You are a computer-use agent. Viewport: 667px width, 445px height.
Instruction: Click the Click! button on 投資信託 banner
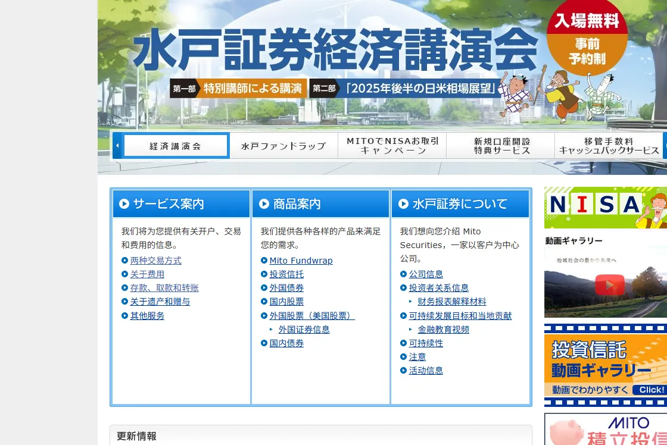(x=650, y=390)
